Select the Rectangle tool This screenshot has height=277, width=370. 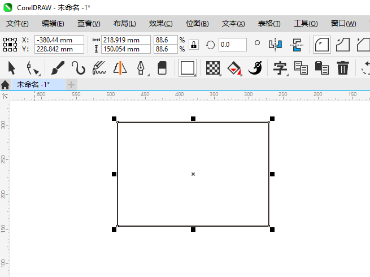point(188,68)
